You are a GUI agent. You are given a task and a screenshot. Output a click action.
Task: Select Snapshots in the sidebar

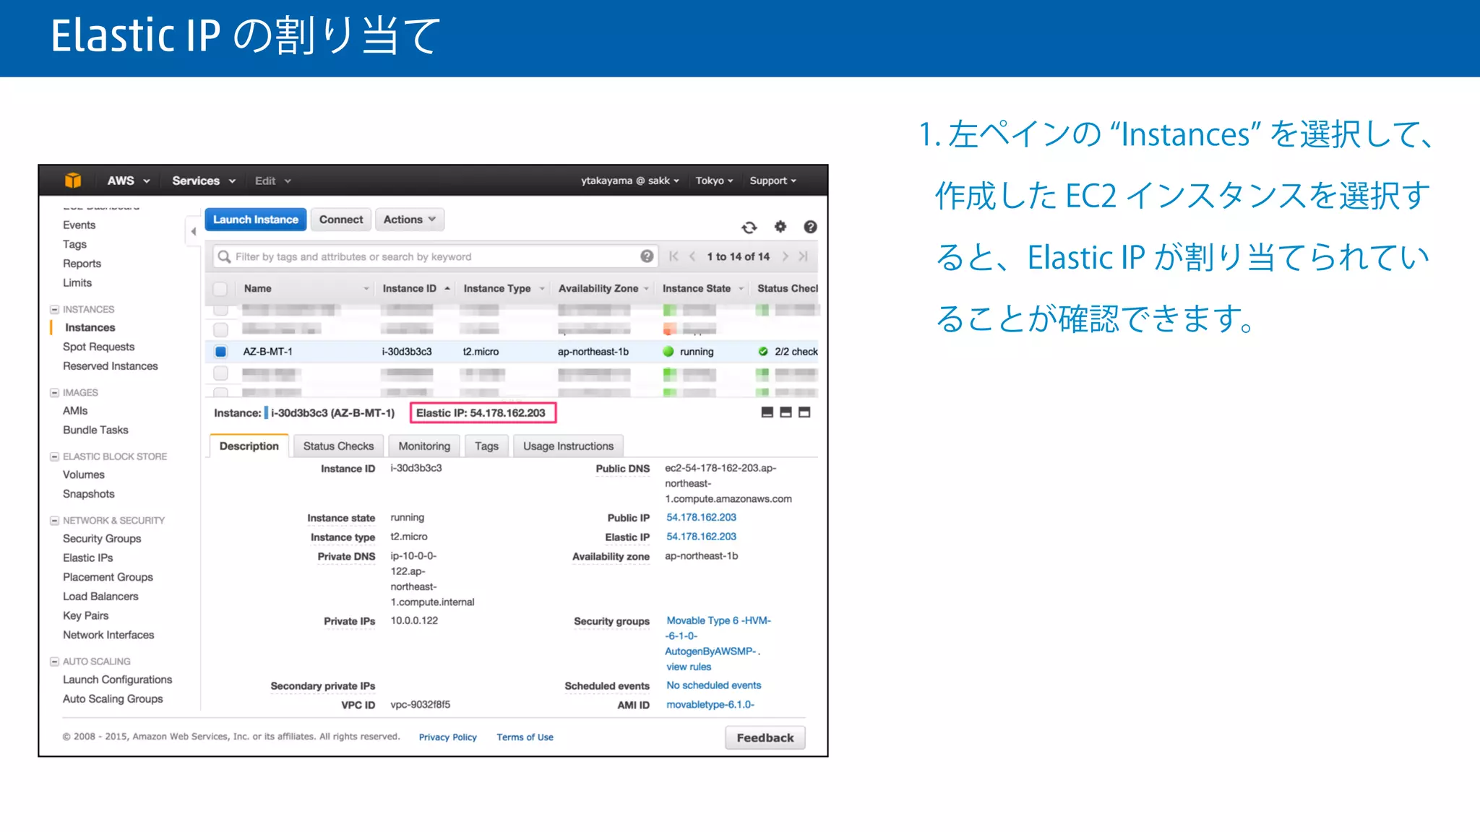pyautogui.click(x=88, y=494)
